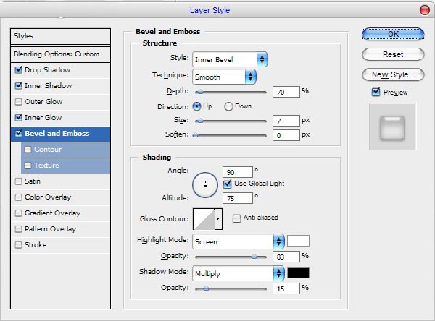Expand the Technique dropdown set to Smooth

click(x=224, y=76)
